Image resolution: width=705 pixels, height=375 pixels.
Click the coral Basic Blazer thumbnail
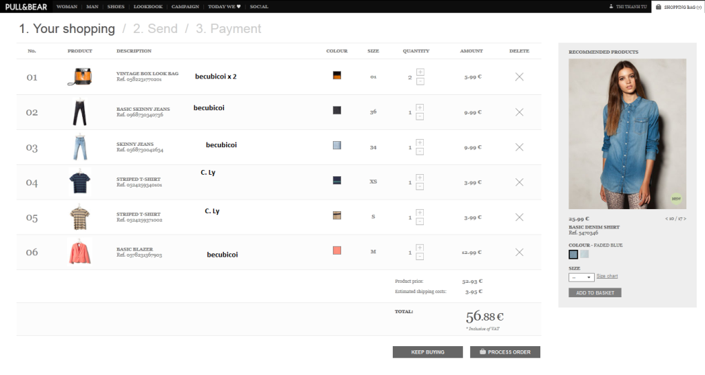[80, 252]
